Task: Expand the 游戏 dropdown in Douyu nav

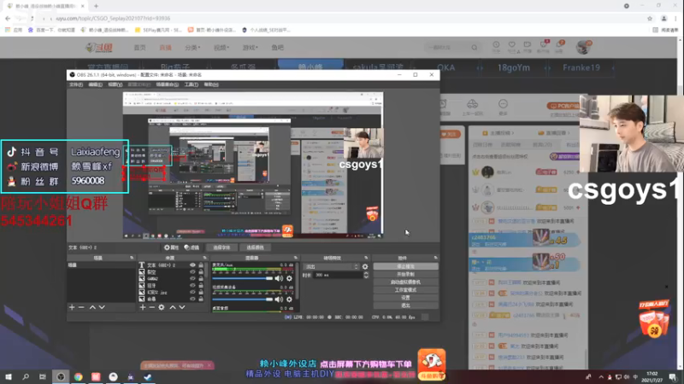Action: tap(251, 48)
